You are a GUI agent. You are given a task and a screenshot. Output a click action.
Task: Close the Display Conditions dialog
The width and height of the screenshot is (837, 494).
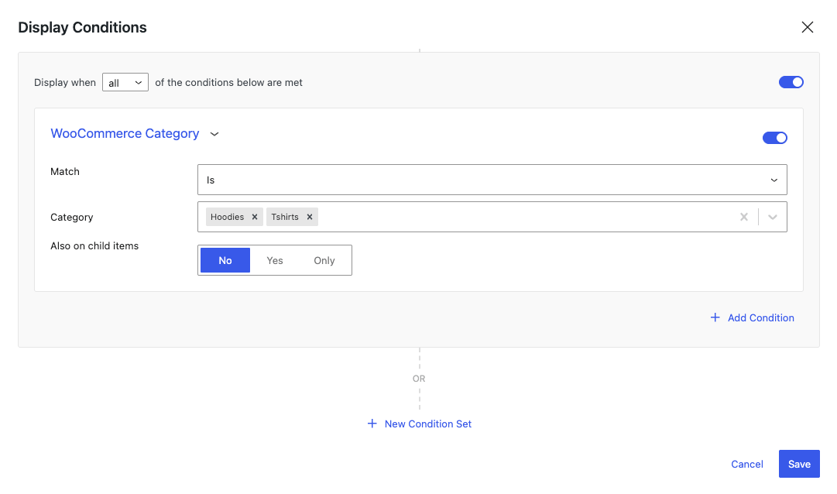click(807, 27)
